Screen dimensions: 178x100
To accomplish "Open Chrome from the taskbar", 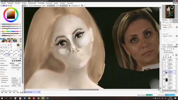I will [38, 98].
